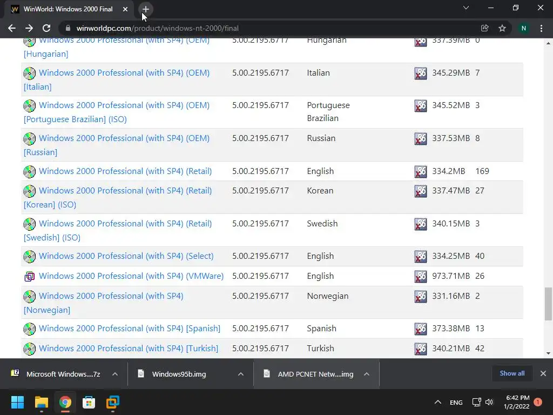Open the Retail Swedish (ISO) link

(117, 230)
